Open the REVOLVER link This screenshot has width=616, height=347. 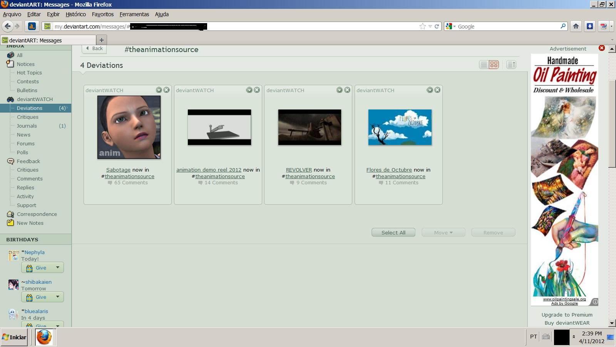299,170
